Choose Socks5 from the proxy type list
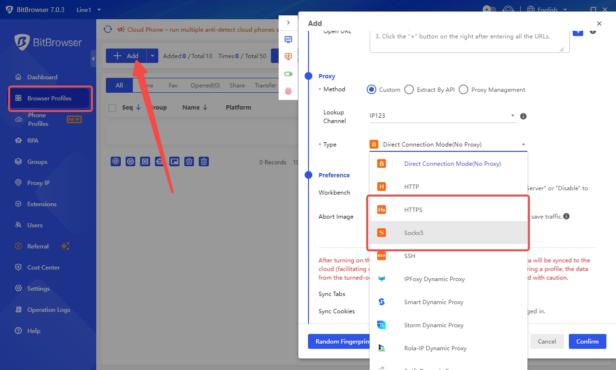 point(413,233)
